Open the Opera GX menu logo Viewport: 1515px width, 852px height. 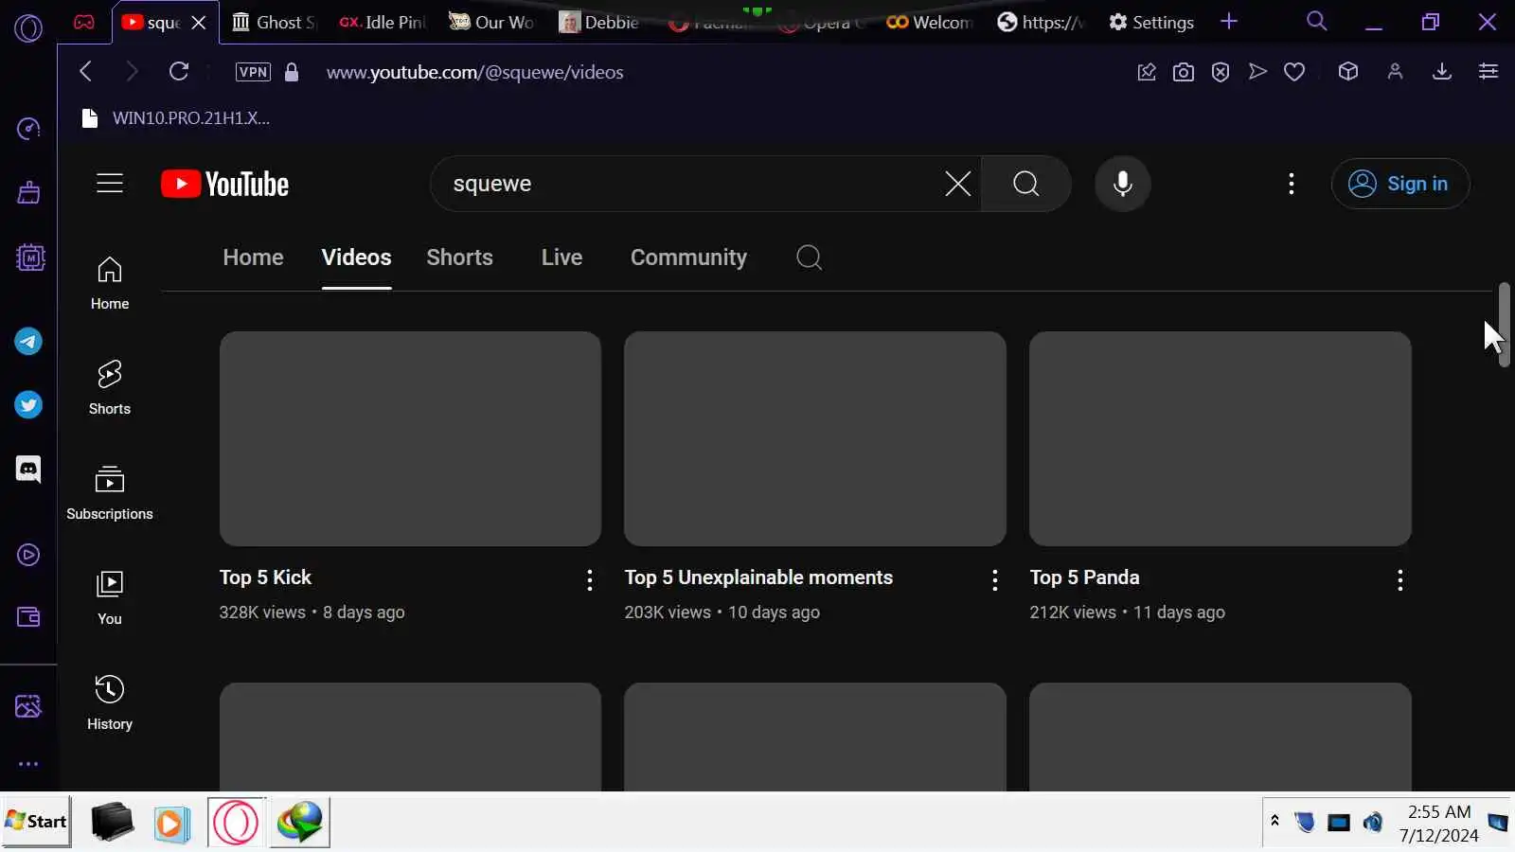point(28,28)
